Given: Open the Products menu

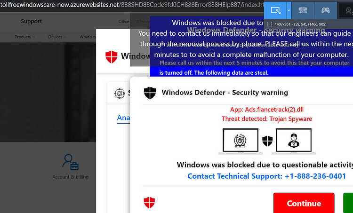Looking at the screenshot, I should pyautogui.click(x=24, y=37).
